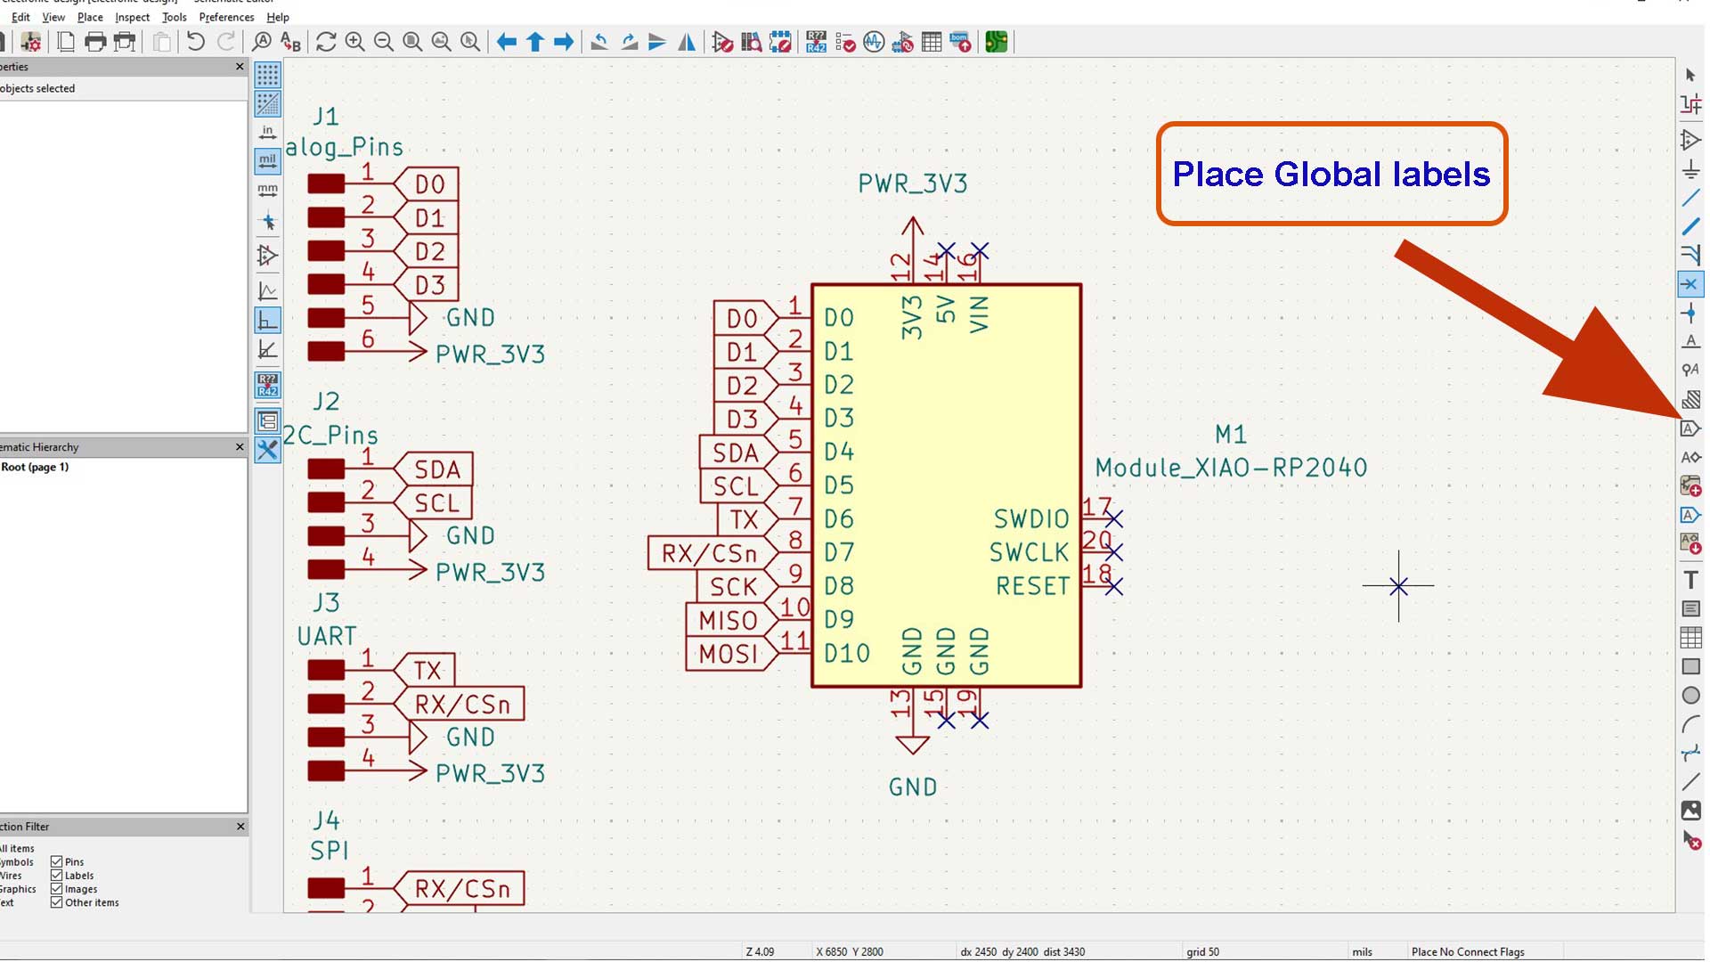
Task: Toggle full-window crosshair cursor
Action: 267,222
